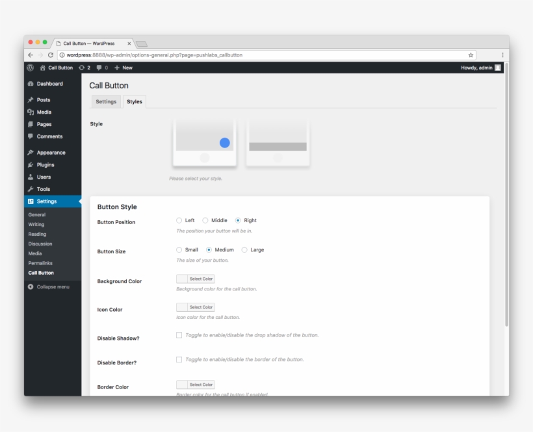Image resolution: width=533 pixels, height=432 pixels.
Task: Choose Large button size
Action: click(x=244, y=249)
